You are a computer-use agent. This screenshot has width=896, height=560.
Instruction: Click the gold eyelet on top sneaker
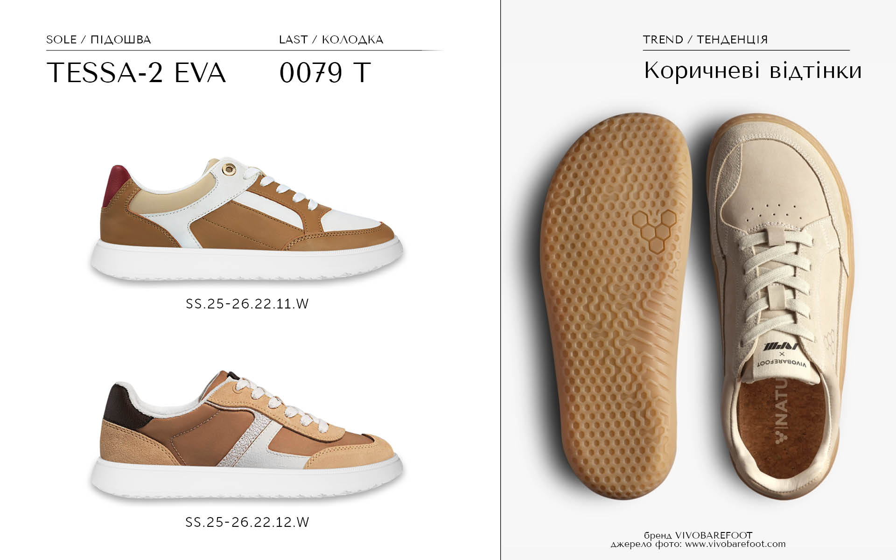(229, 169)
